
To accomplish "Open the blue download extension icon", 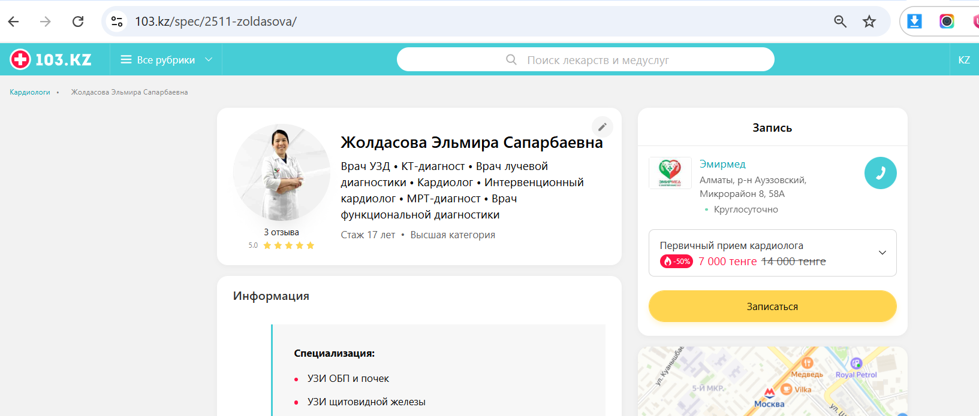I will (x=915, y=22).
